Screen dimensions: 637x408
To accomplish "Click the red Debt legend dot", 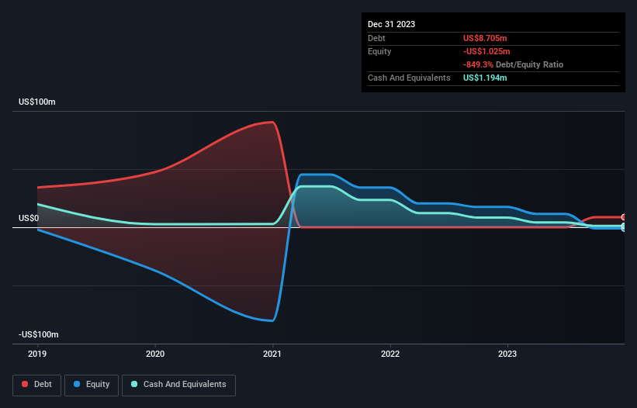I will click(25, 384).
